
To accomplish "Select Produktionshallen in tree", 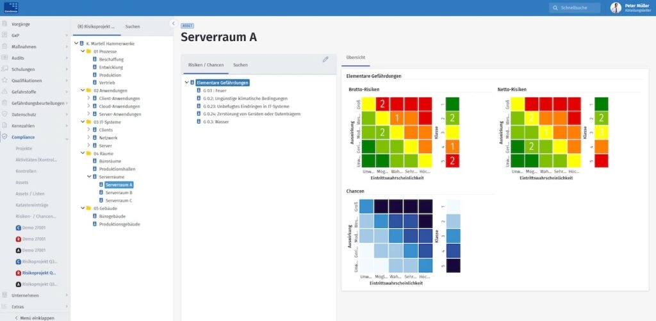I will point(117,169).
